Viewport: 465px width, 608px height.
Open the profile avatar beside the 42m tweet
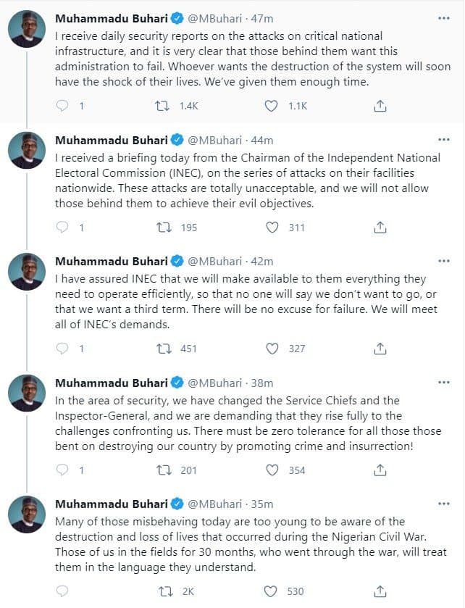(27, 272)
